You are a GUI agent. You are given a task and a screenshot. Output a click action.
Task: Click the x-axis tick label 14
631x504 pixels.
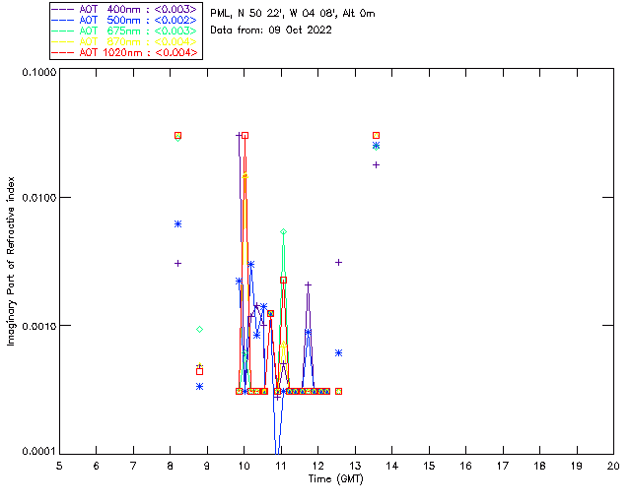coord(392,466)
